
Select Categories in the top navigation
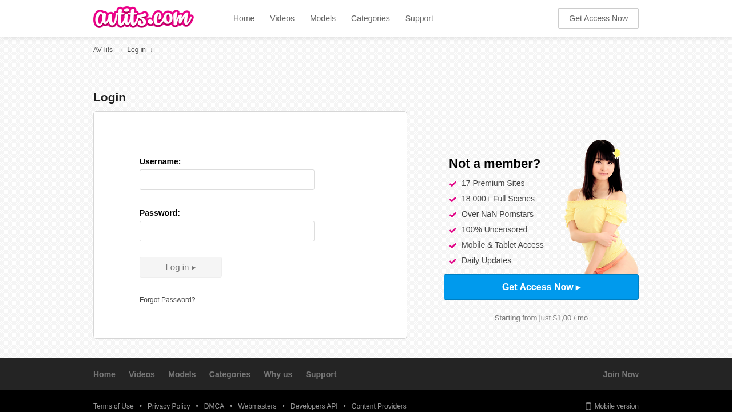point(371,18)
